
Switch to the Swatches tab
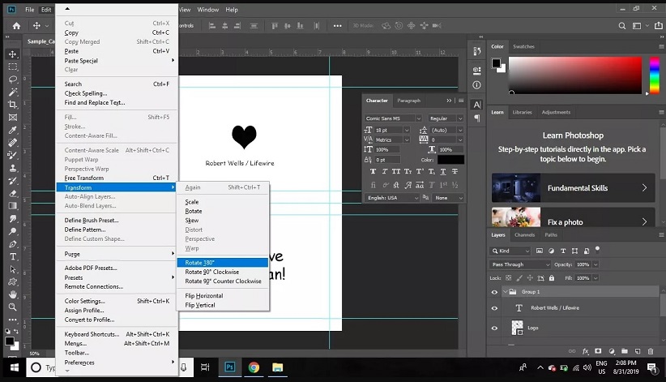(x=523, y=46)
